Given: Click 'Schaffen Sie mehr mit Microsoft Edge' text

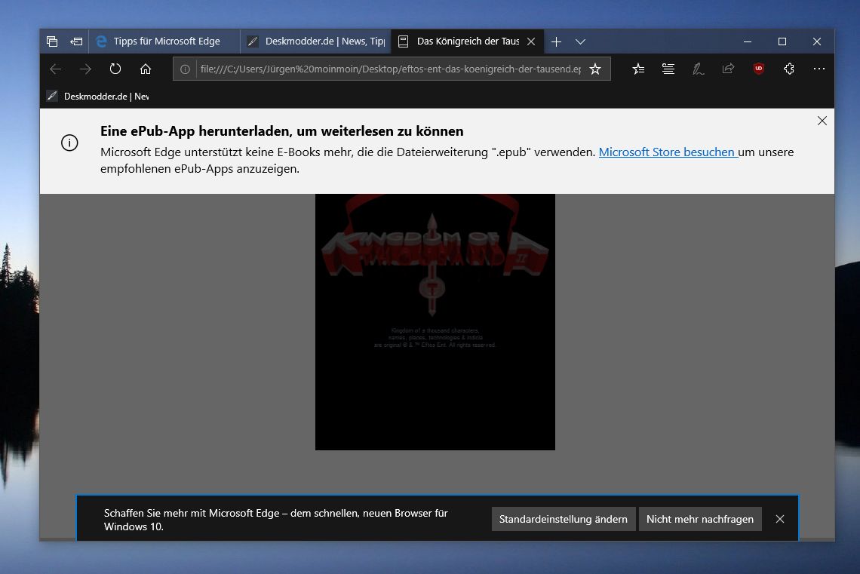Looking at the screenshot, I should coord(276,520).
